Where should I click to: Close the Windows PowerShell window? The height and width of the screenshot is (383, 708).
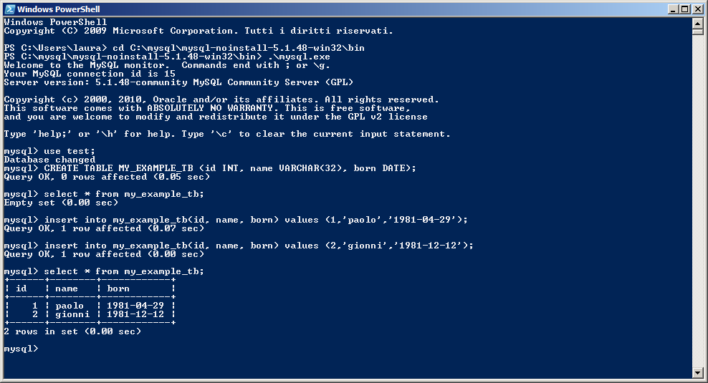[x=698, y=9]
